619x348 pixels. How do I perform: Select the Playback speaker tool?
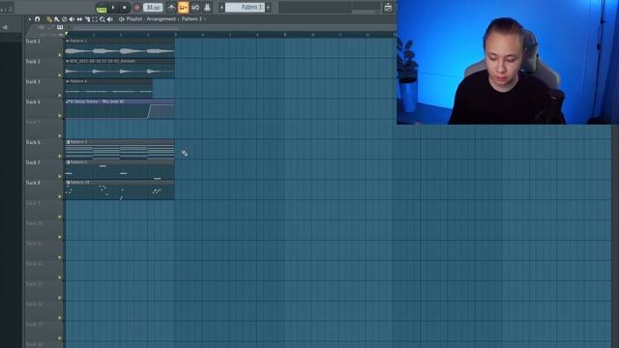[109, 19]
